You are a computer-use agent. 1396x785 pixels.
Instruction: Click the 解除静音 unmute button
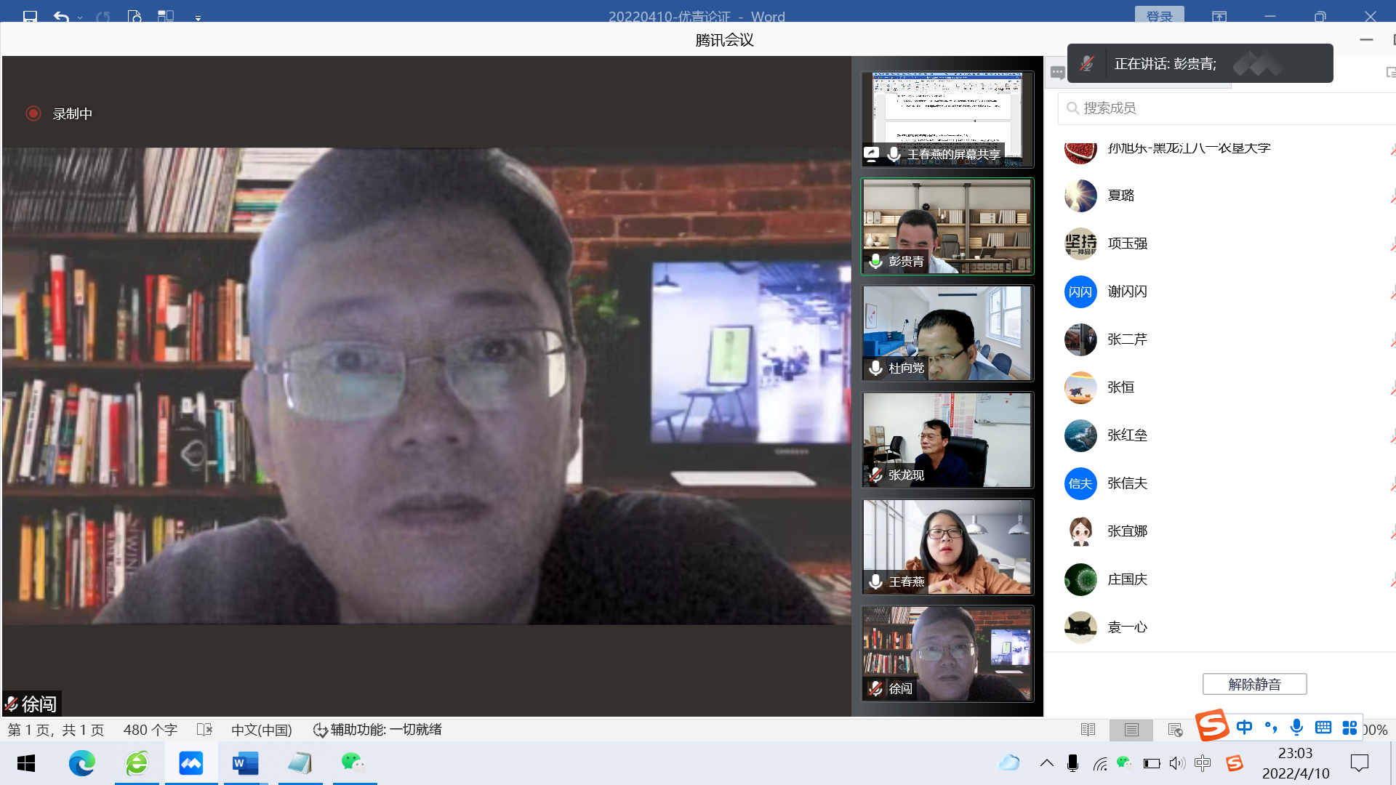pyautogui.click(x=1254, y=684)
